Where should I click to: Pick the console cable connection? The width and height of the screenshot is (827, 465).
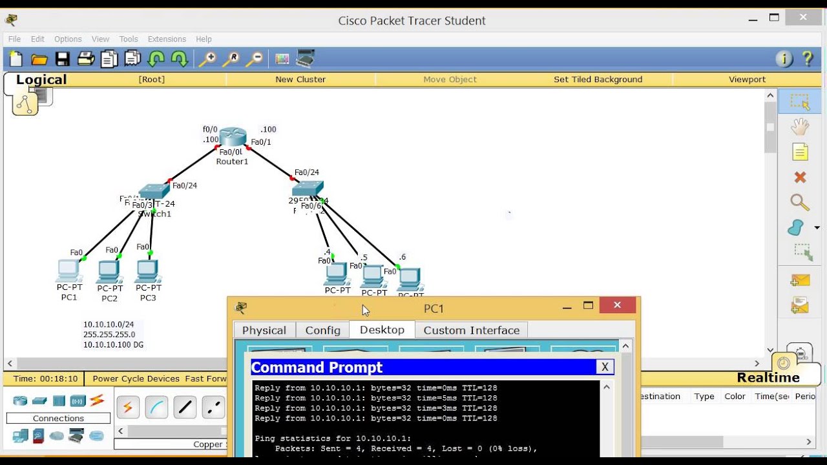pos(156,408)
